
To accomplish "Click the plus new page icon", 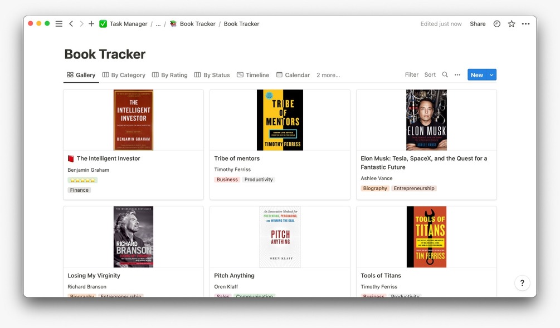I will pos(91,24).
